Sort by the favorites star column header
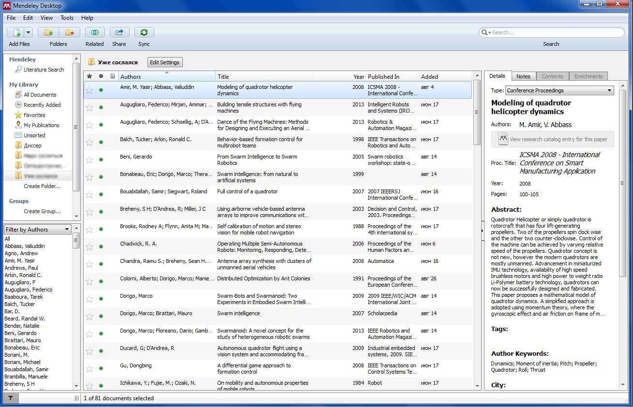 pos(89,76)
